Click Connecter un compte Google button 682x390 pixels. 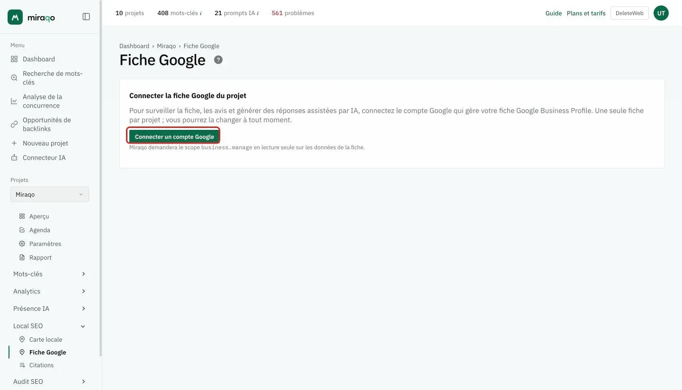[x=174, y=136]
